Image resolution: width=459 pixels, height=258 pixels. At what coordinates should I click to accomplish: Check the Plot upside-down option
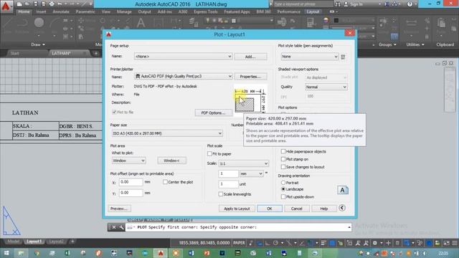pyautogui.click(x=283, y=197)
